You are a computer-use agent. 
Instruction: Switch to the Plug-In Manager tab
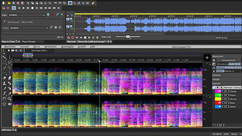[29, 42]
